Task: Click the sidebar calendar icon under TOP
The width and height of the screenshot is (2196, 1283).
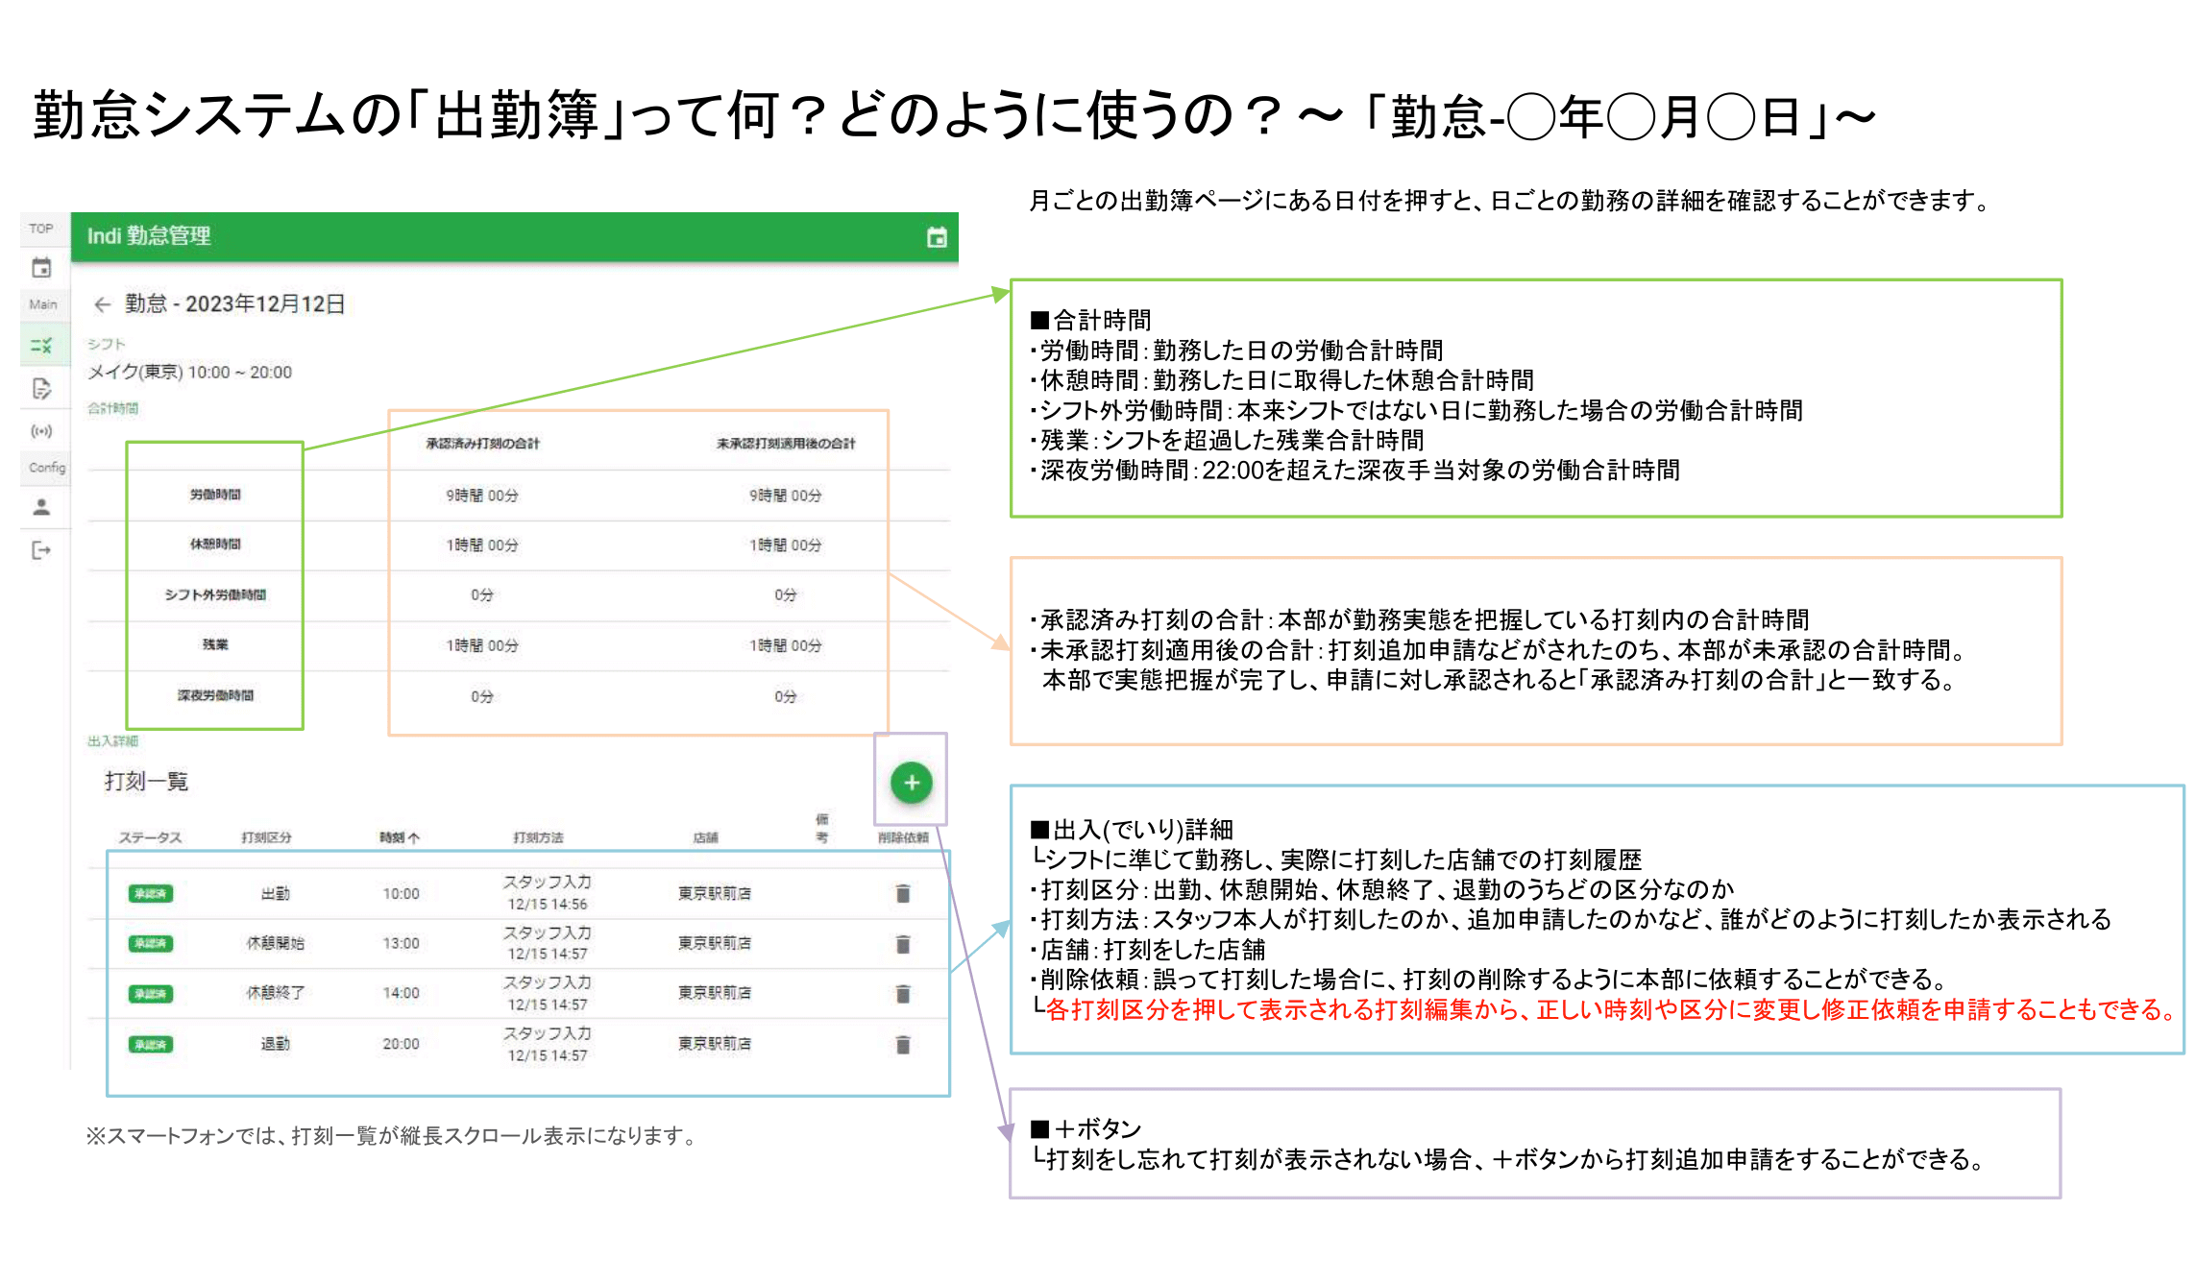Action: 41,268
